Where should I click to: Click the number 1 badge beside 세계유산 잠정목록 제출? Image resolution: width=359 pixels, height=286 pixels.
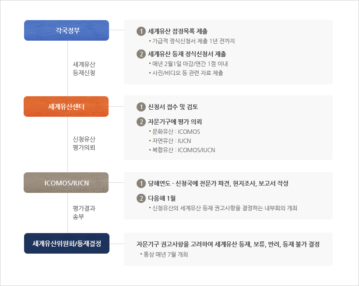click(141, 31)
